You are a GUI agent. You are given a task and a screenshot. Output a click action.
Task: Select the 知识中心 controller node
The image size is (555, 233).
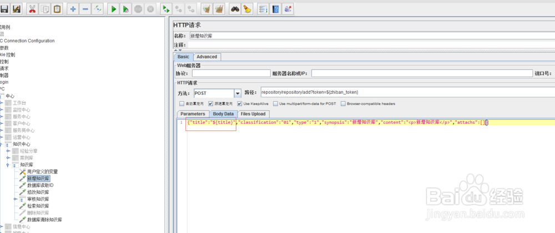22,144
